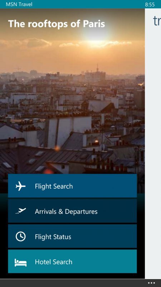Image resolution: width=161 pixels, height=287 pixels.
Task: Open the three-dot more options menu
Action: click(151, 283)
